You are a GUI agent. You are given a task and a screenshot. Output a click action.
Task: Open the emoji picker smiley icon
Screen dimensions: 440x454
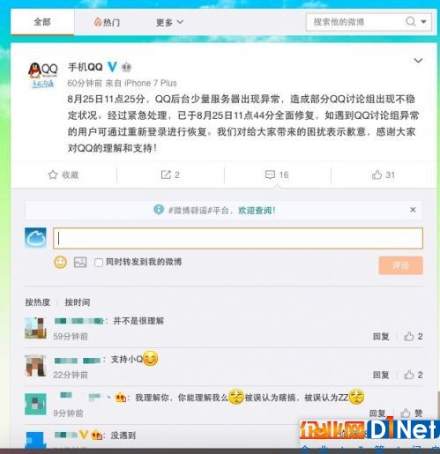click(60, 262)
